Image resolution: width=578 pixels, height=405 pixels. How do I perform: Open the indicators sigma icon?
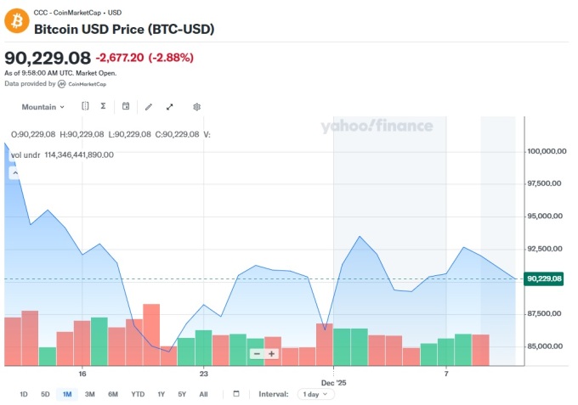click(x=103, y=107)
